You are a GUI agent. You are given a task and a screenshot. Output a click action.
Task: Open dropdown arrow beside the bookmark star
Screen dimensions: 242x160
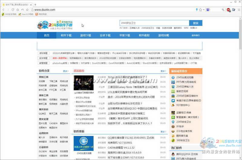click(x=204, y=10)
